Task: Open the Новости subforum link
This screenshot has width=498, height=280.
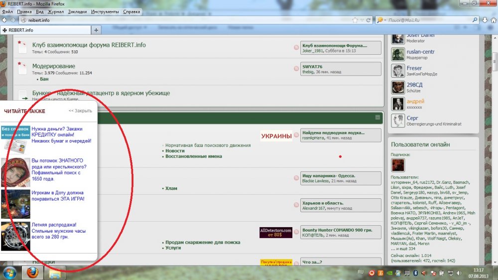Action: [175, 150]
